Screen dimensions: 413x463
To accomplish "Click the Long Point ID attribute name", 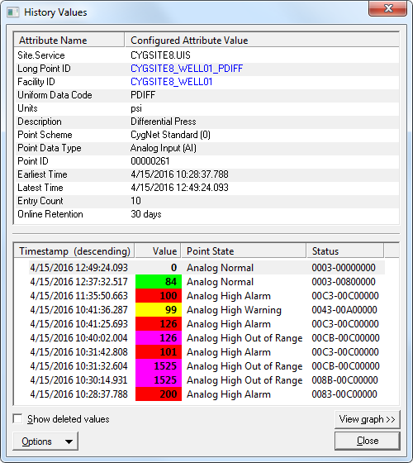I will click(x=44, y=69).
